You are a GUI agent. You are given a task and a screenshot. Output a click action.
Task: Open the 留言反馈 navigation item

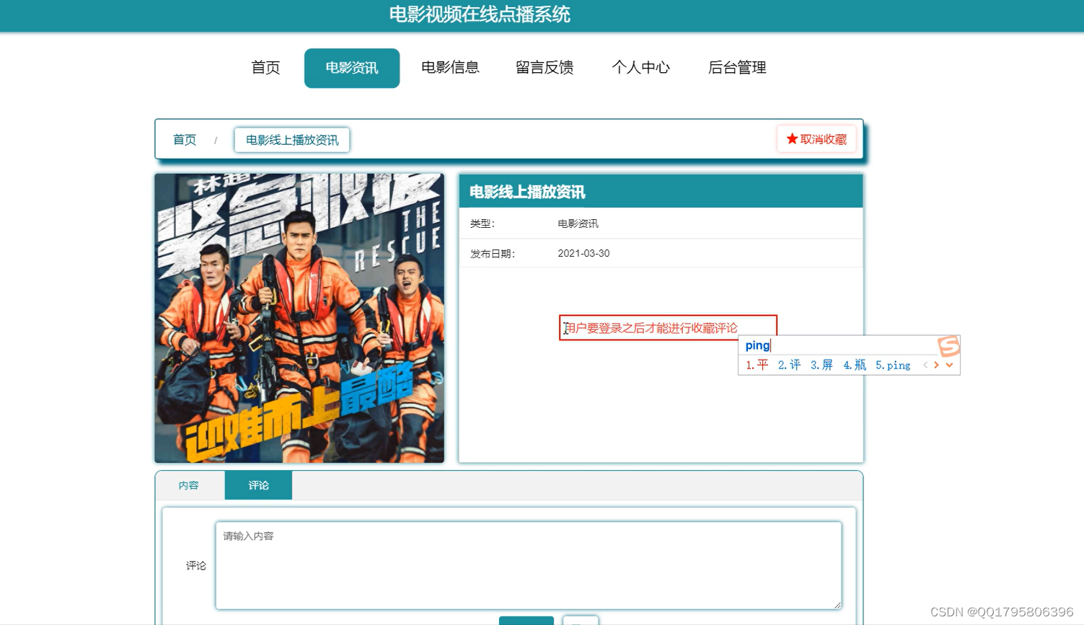545,68
